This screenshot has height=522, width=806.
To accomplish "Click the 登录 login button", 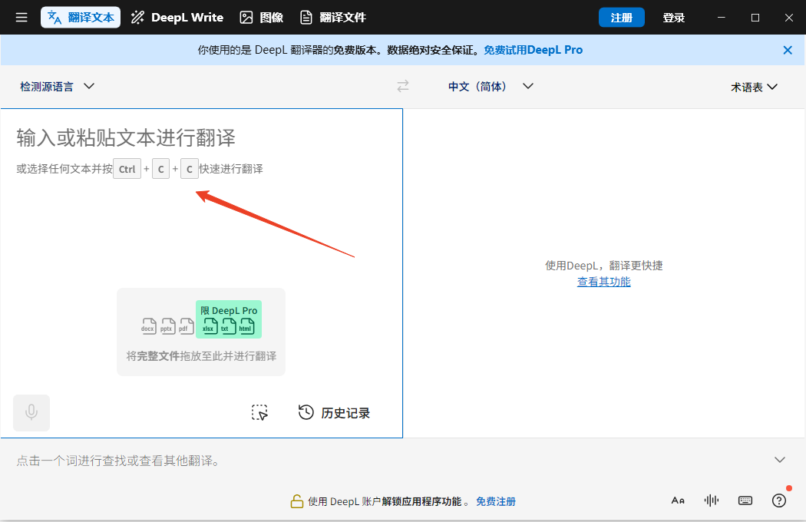I will coord(673,18).
